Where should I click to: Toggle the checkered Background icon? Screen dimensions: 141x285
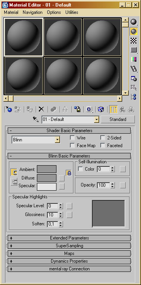click(x=134, y=41)
